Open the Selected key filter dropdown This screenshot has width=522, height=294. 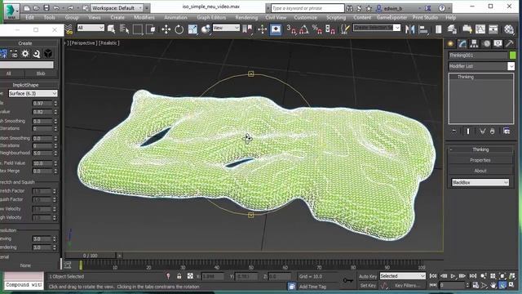point(402,276)
